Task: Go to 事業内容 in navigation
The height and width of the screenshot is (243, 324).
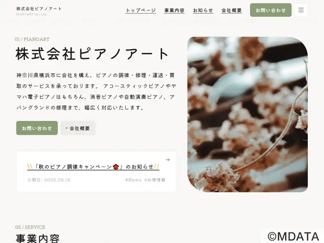Action: pos(174,11)
